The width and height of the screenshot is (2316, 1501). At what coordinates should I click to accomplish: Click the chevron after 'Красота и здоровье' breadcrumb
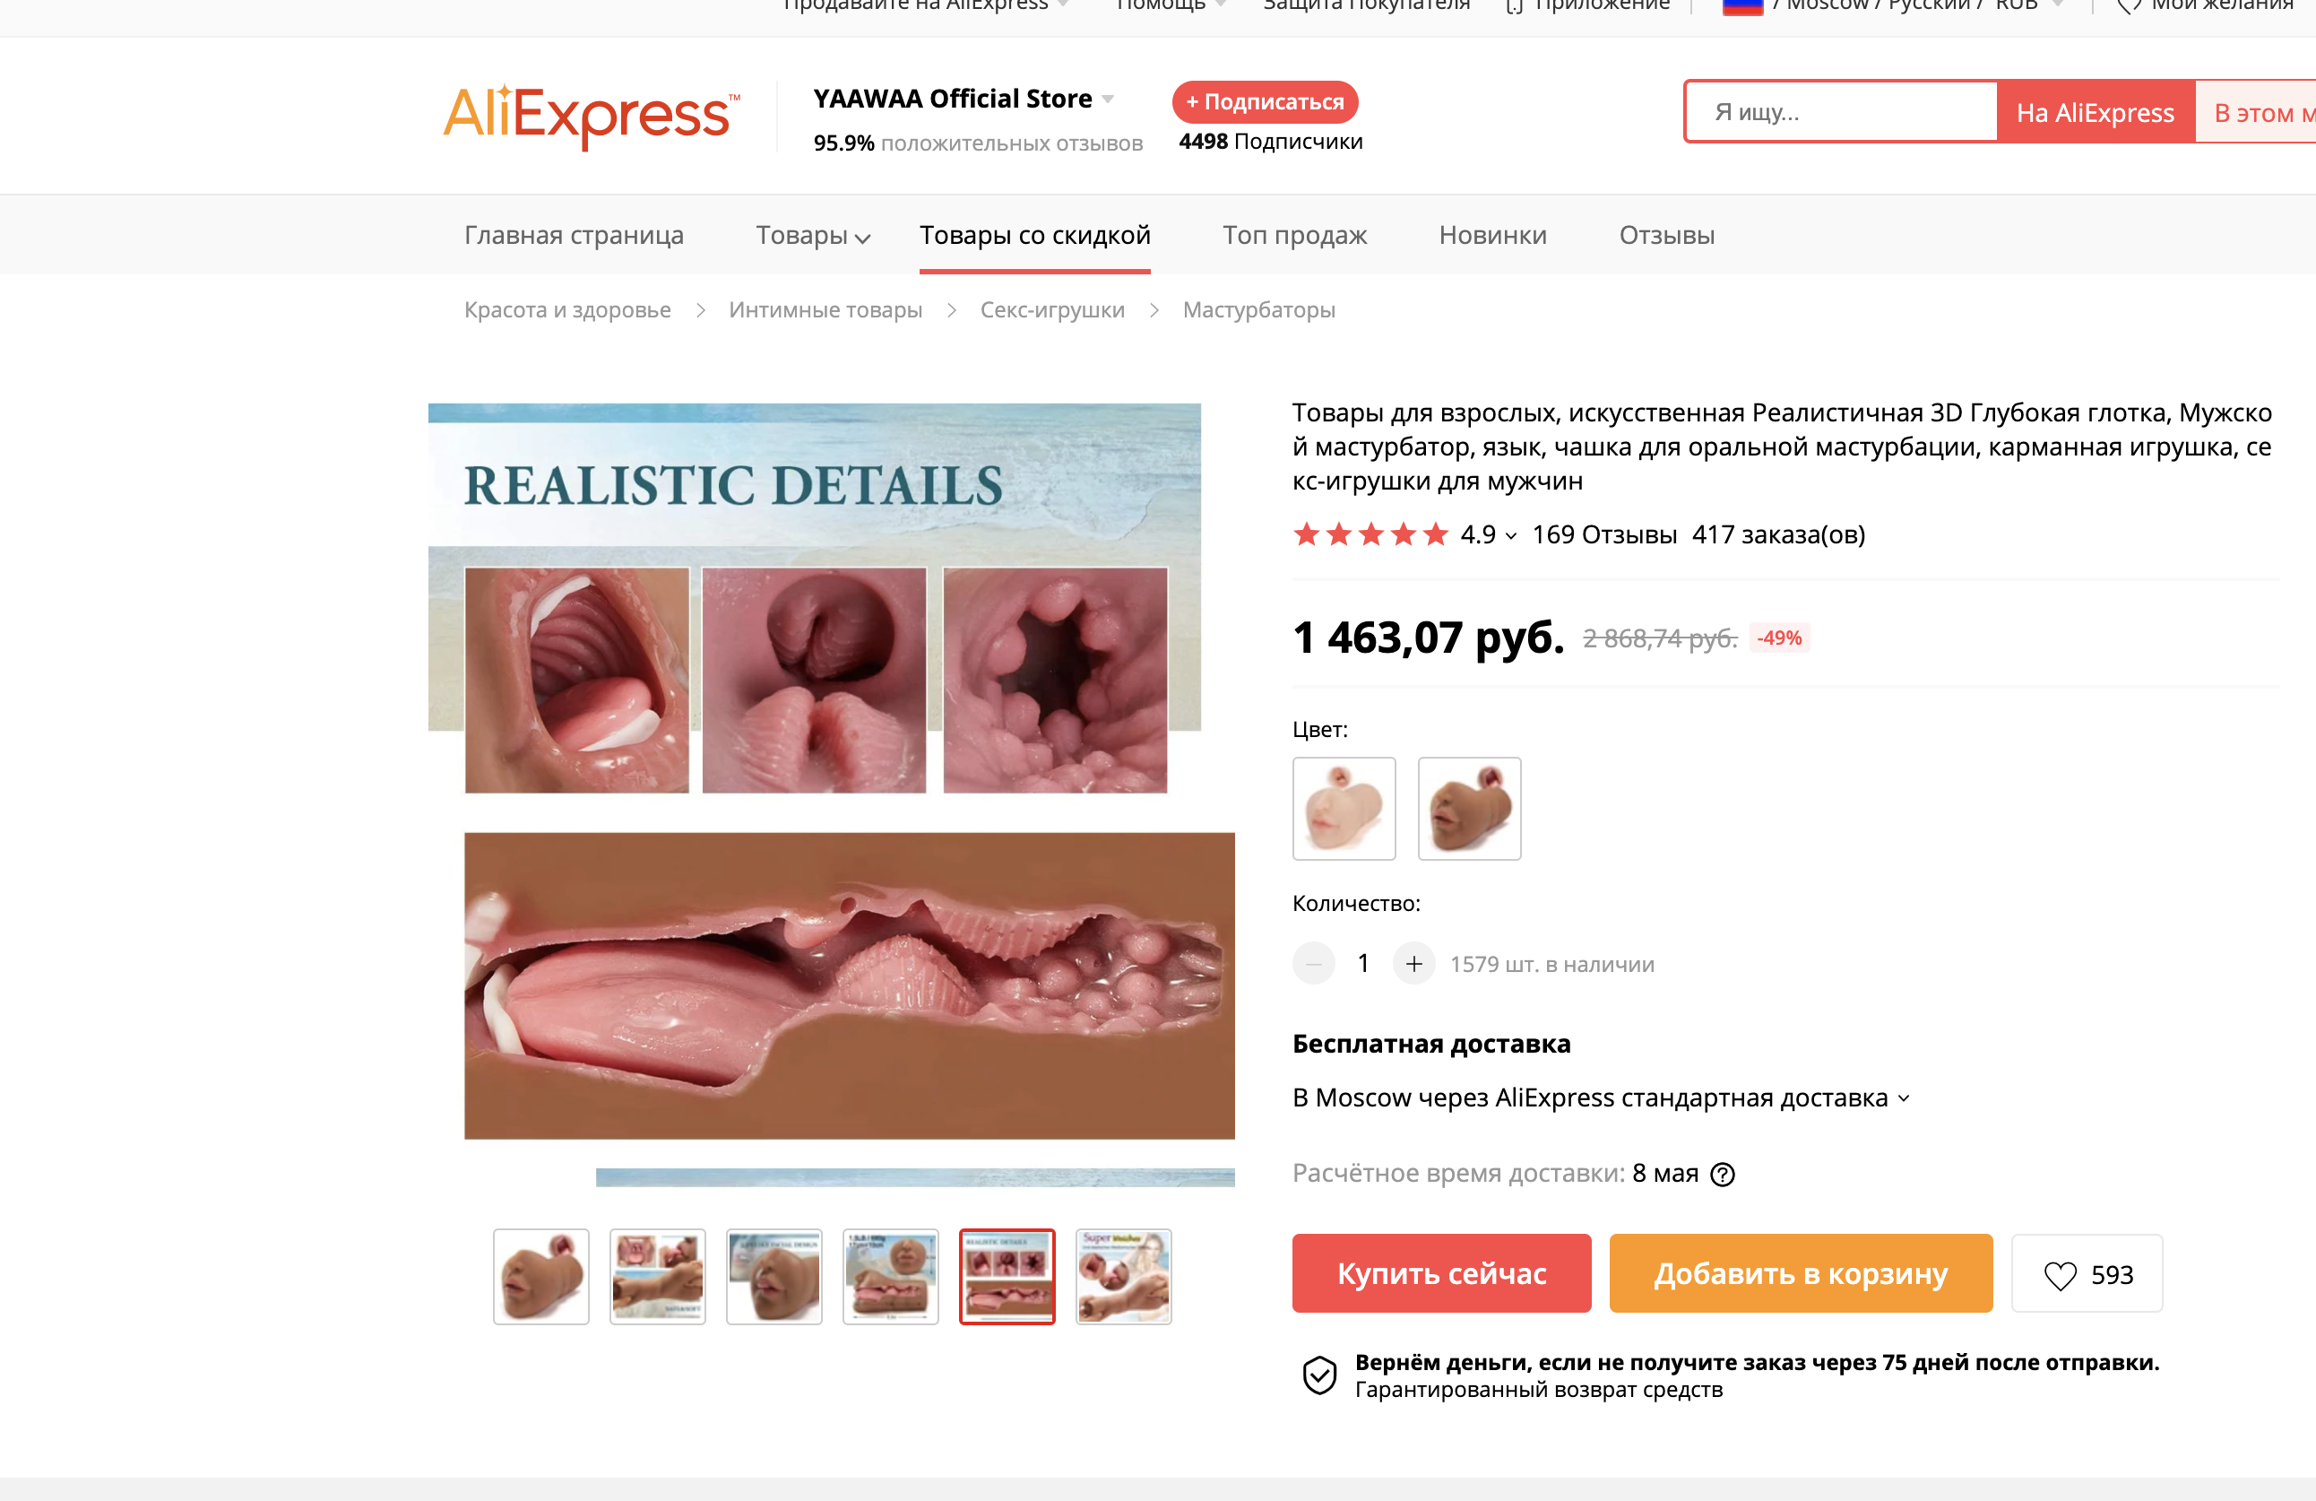click(700, 309)
